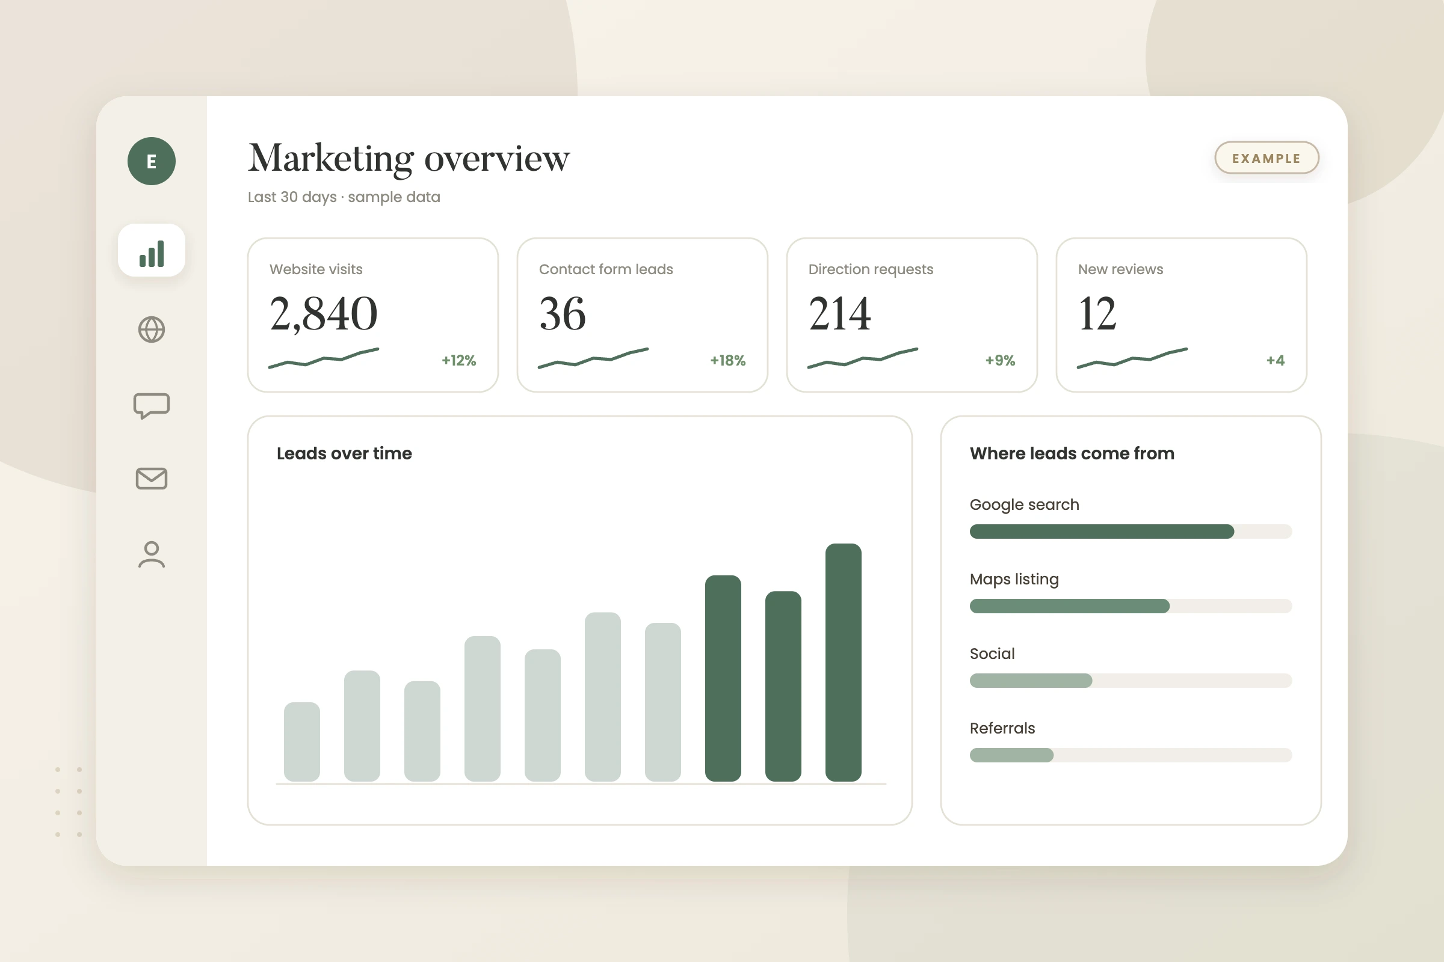Click the Leads over time chart title
Viewport: 1444px width, 962px height.
[x=344, y=453]
